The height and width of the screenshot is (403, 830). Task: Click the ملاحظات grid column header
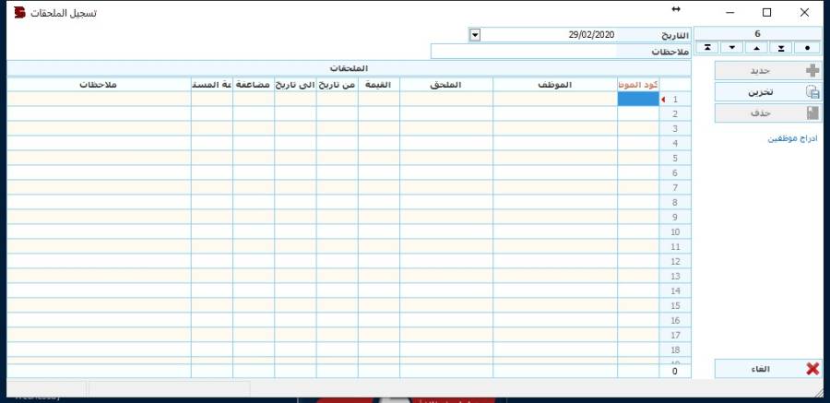click(99, 85)
